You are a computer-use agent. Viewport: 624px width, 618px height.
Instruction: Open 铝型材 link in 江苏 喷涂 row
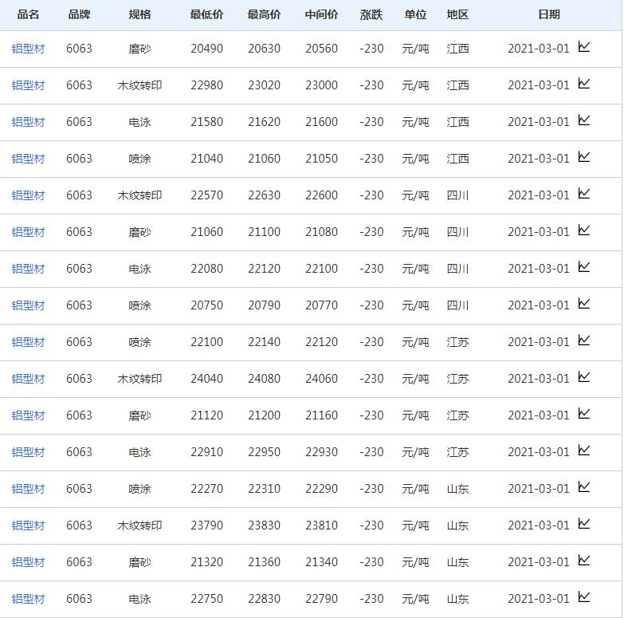(28, 342)
